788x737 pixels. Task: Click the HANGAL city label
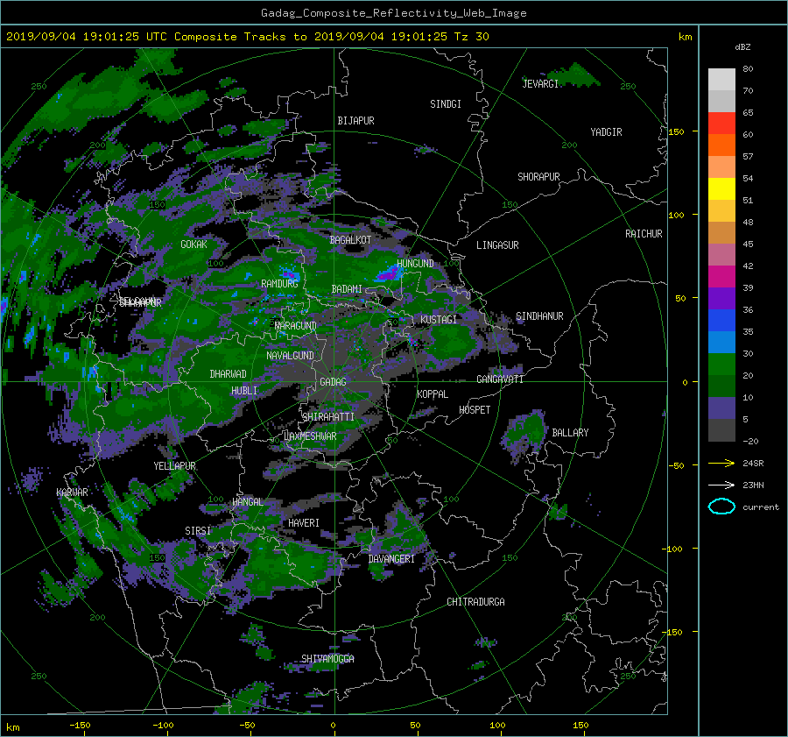tap(248, 502)
